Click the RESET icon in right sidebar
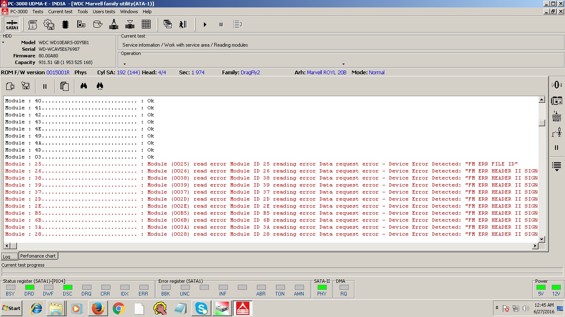The width and height of the screenshot is (565, 317). click(x=557, y=116)
